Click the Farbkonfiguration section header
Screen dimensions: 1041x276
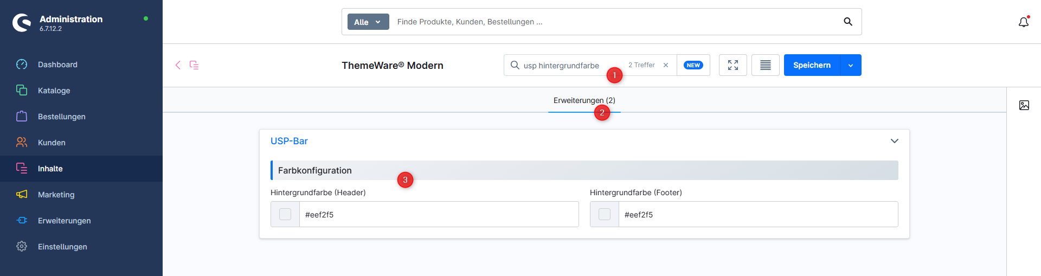point(584,170)
